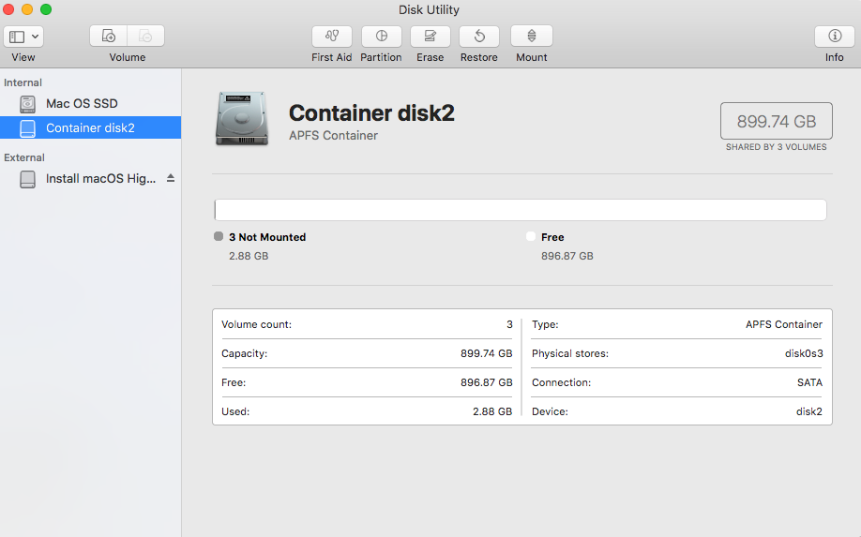
Task: Click the Device disk2 value
Action: coord(809,412)
